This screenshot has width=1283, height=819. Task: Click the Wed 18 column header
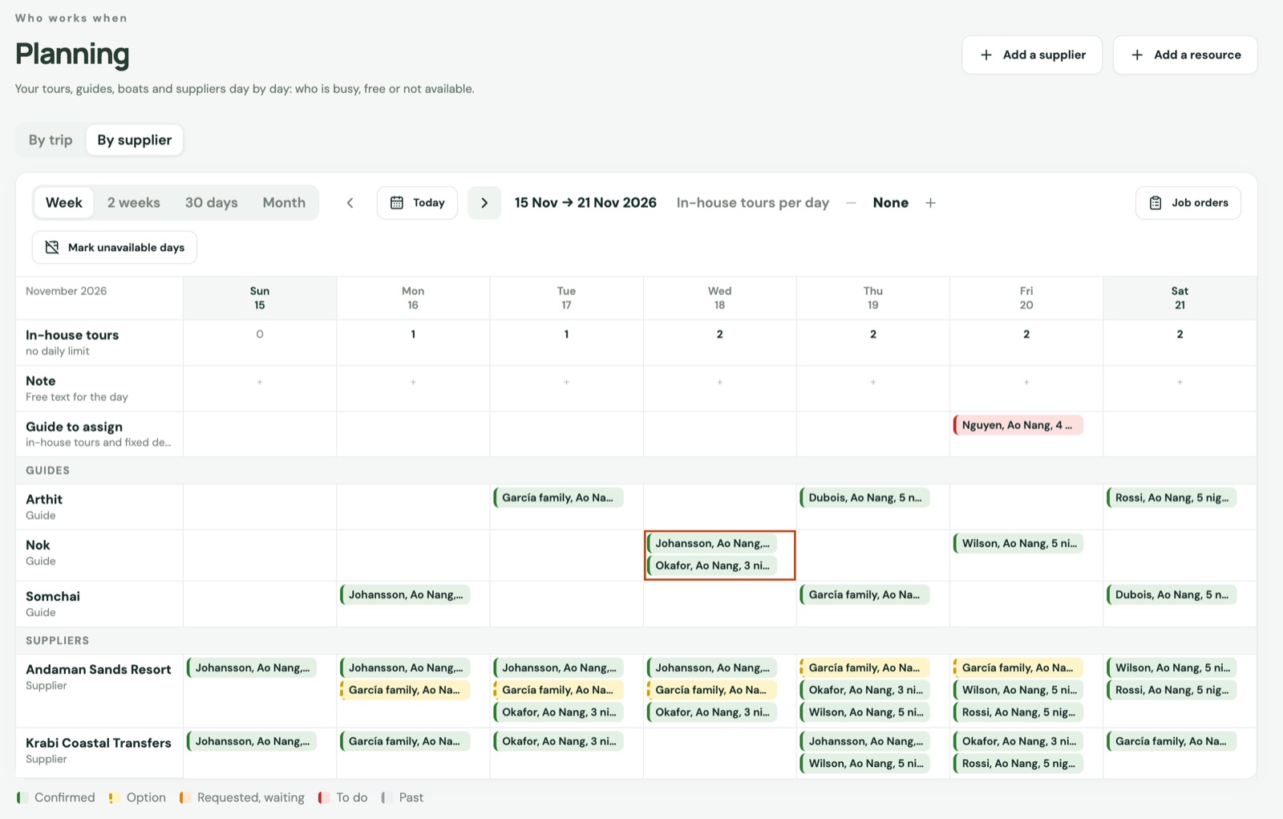point(720,298)
